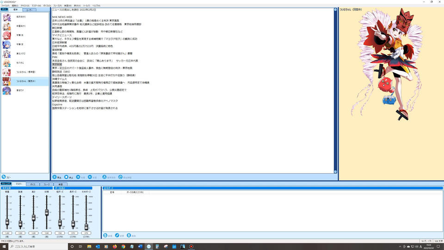The width and height of the screenshot is (444, 250).
Task: Expand the system tray hidden icons chevron
Action: click(x=400, y=247)
